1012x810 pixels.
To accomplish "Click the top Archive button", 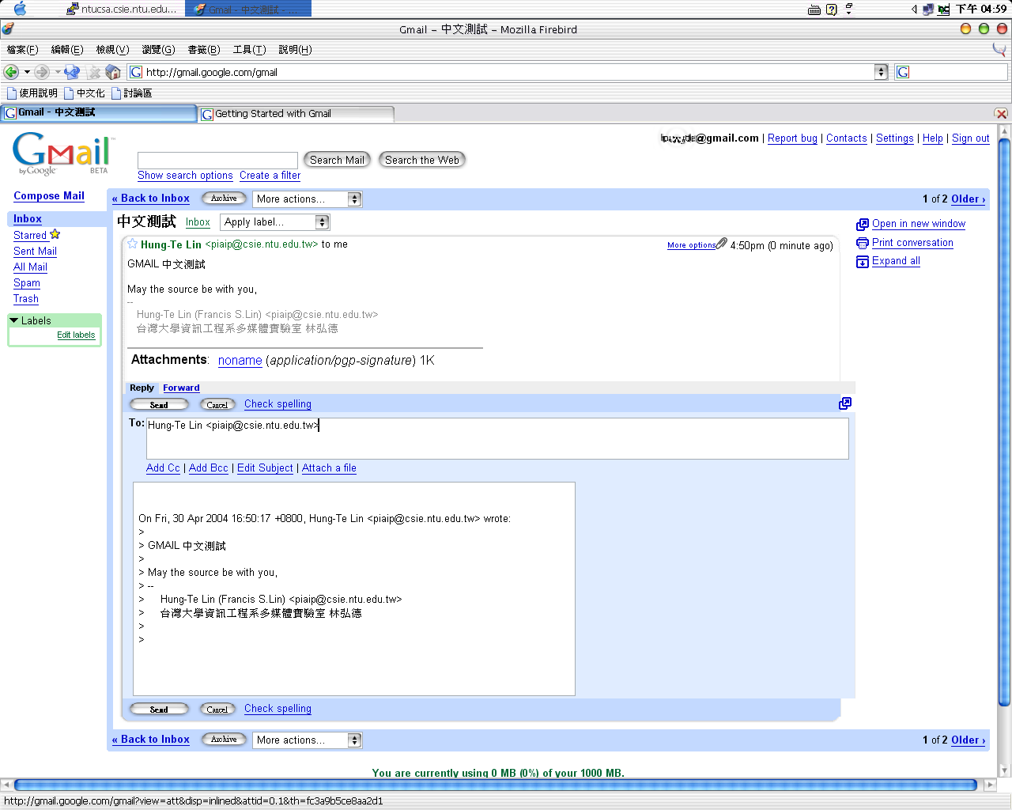I will click(224, 199).
